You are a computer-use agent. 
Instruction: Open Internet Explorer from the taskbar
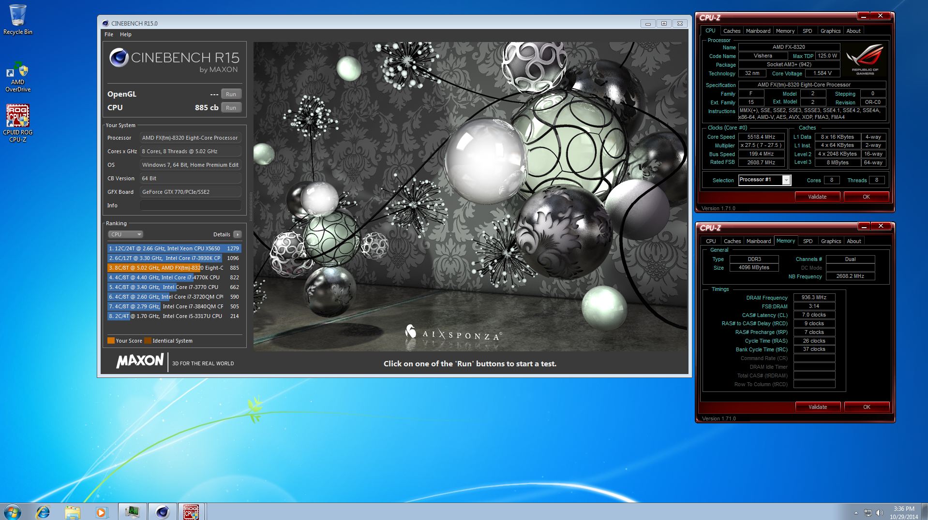pos(43,512)
